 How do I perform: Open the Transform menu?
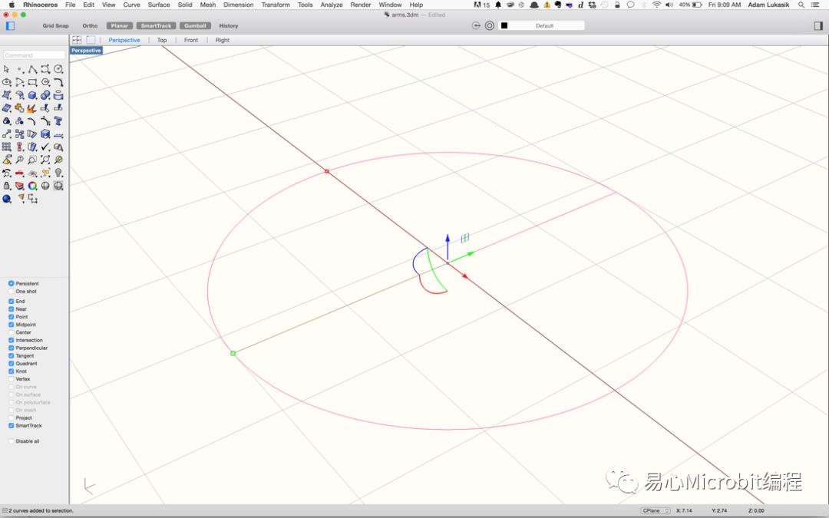(276, 5)
